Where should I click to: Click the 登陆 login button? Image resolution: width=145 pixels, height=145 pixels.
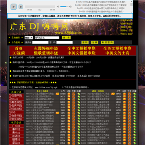85,42
